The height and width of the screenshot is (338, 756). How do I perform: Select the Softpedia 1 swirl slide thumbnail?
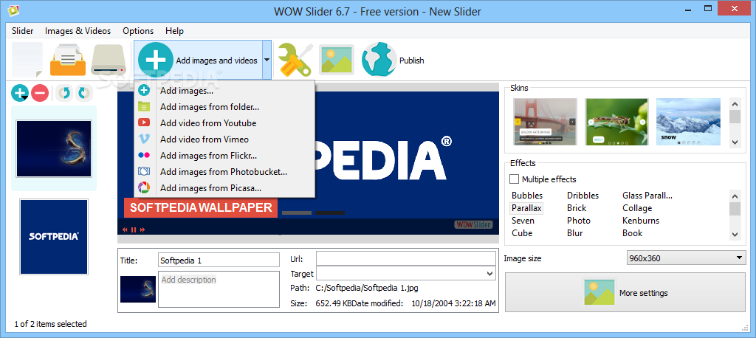click(x=53, y=148)
